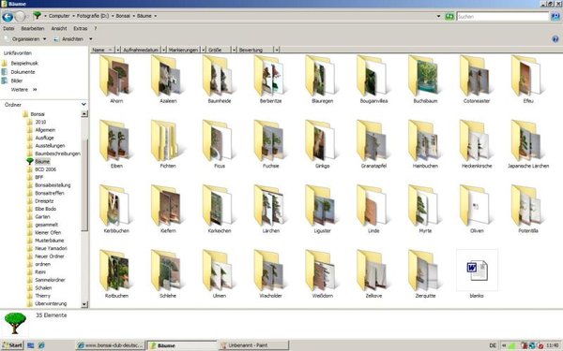Click the Korkeichen folder icon
The width and height of the screenshot is (563, 351).
(x=219, y=206)
